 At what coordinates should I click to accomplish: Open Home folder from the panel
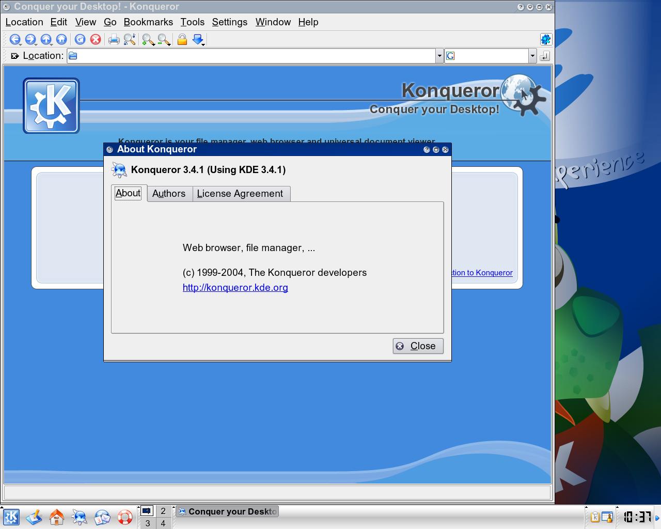[57, 517]
